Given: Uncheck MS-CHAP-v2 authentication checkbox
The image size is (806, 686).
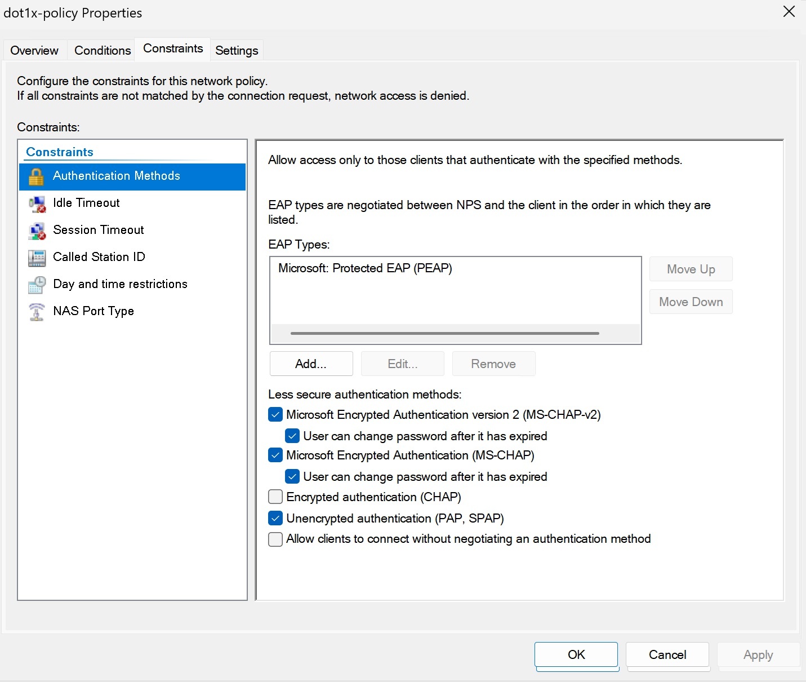Looking at the screenshot, I should [x=275, y=415].
